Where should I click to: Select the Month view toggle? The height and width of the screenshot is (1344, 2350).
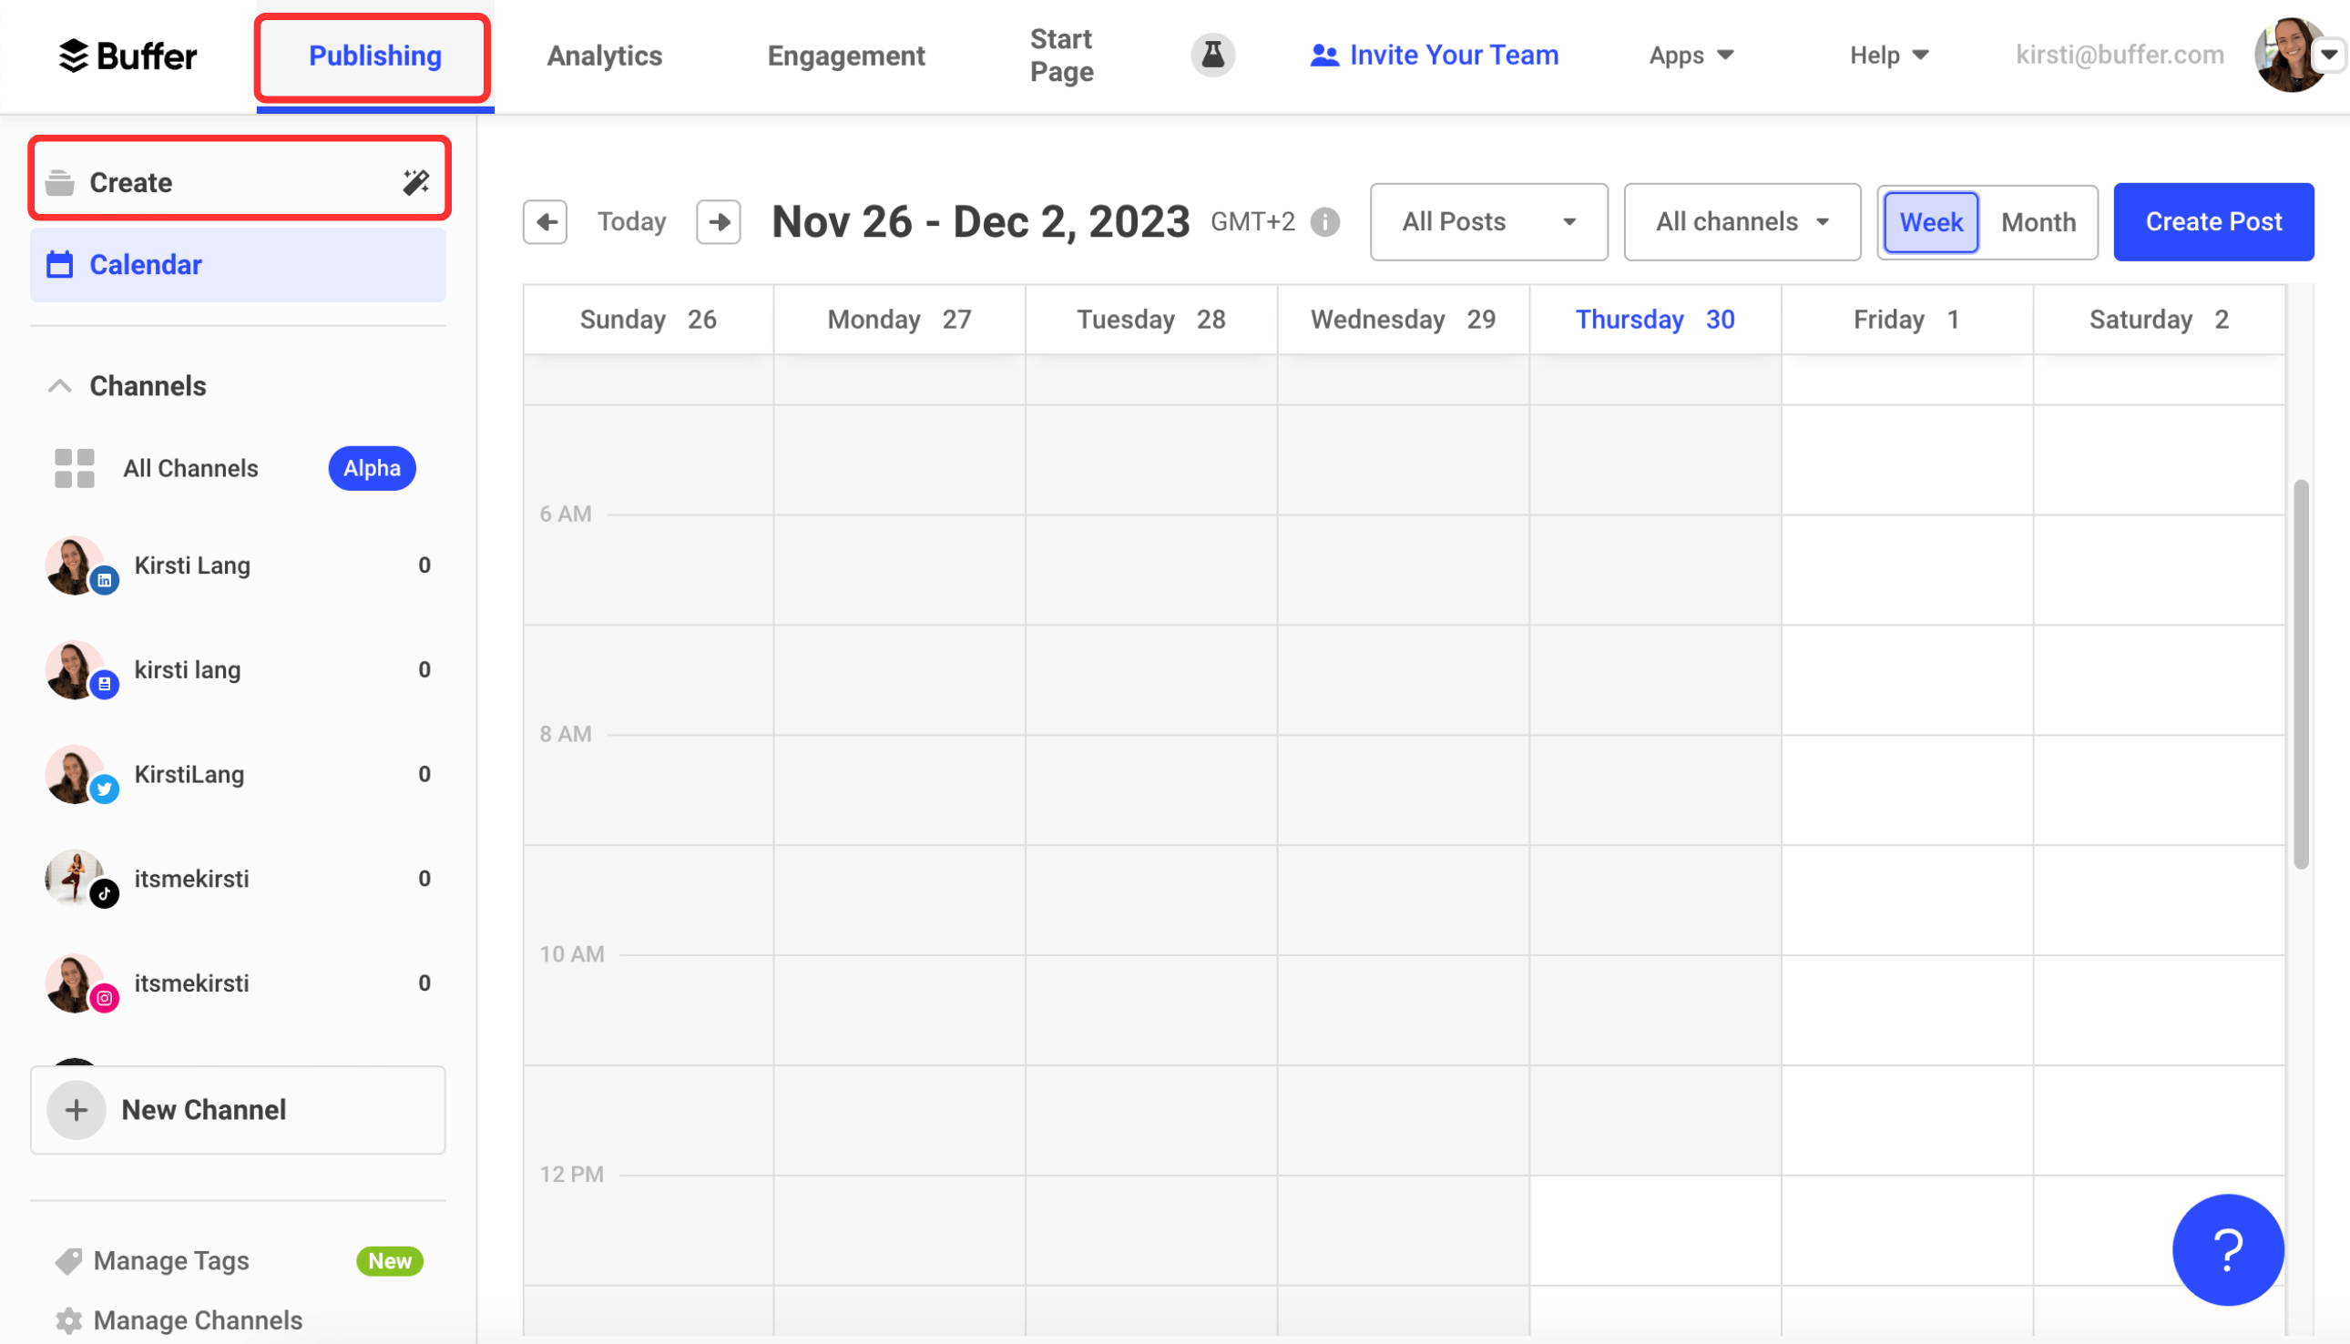coord(2037,221)
